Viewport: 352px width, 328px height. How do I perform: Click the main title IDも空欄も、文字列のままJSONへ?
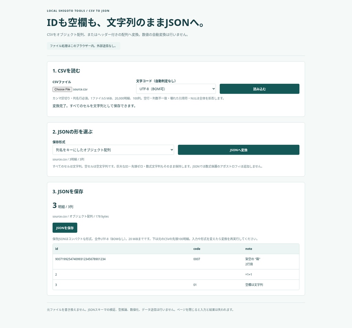(125, 22)
